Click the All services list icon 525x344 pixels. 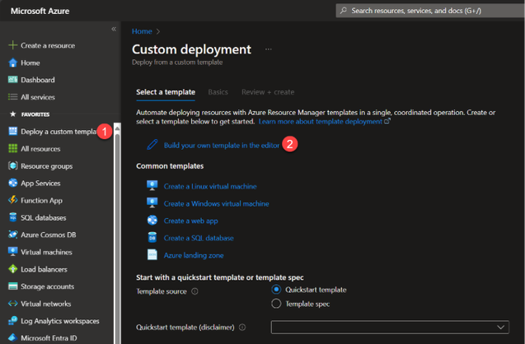click(x=12, y=97)
